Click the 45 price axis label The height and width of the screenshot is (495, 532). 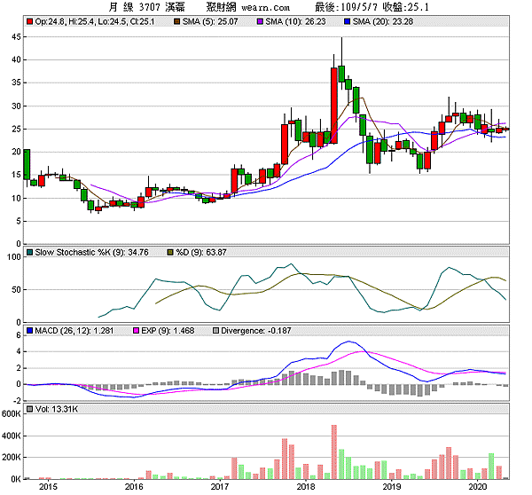(x=16, y=36)
